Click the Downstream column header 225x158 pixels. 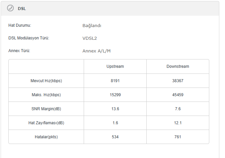178,66
